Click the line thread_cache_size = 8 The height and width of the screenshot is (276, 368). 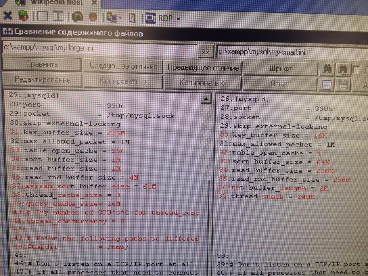(x=67, y=195)
